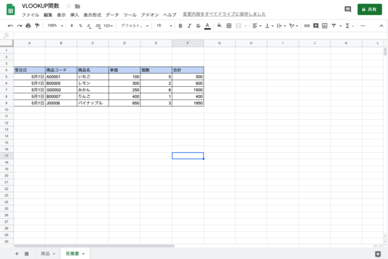The image size is (388, 259).
Task: Open the 挿入 menu
Action: [x=74, y=15]
